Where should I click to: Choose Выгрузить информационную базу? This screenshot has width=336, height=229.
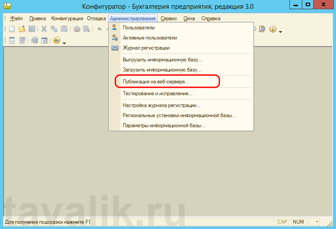[181, 60]
